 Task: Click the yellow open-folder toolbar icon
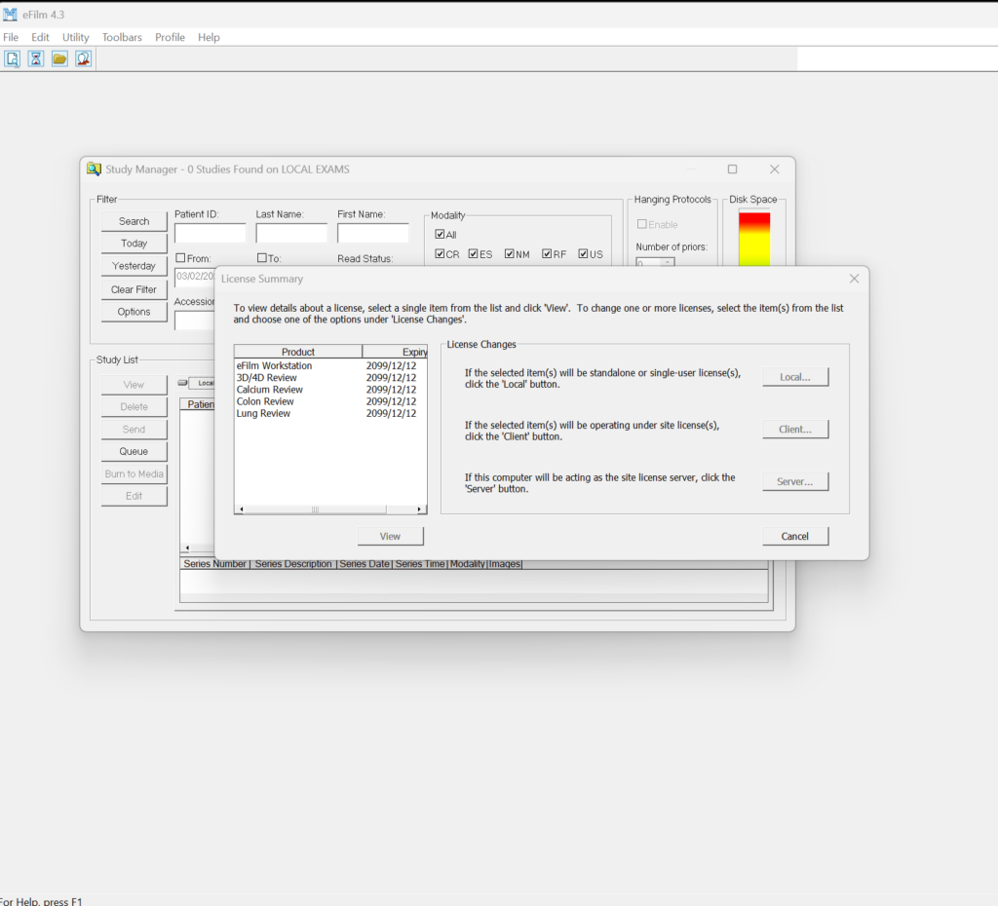(x=59, y=59)
